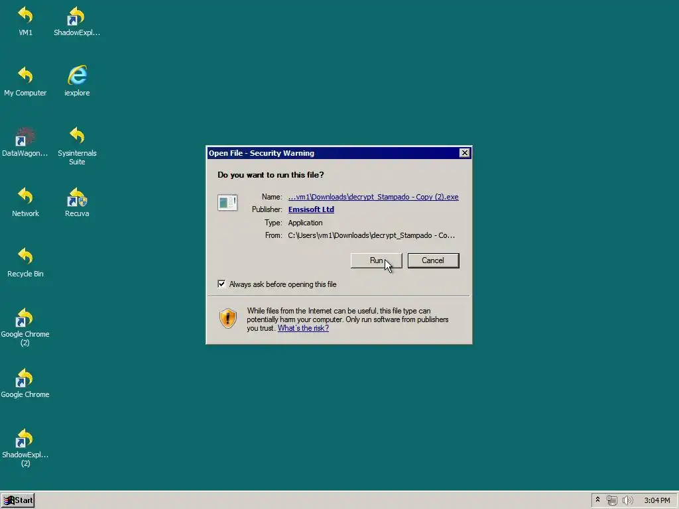This screenshot has height=509, width=679.
Task: Select the Recycle Bin icon
Action: [x=25, y=262]
